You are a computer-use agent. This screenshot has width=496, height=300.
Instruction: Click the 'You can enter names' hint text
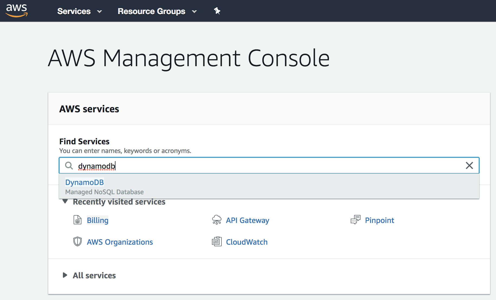[x=125, y=151]
